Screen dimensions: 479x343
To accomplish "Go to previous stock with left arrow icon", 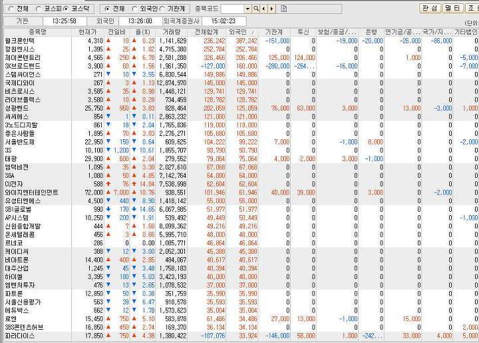I will point(264,9).
